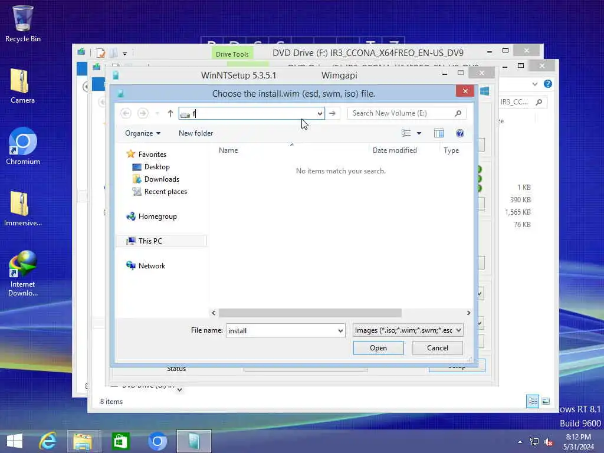The image size is (604, 453).
Task: Open Internet Explorer from taskbar
Action: tap(48, 441)
